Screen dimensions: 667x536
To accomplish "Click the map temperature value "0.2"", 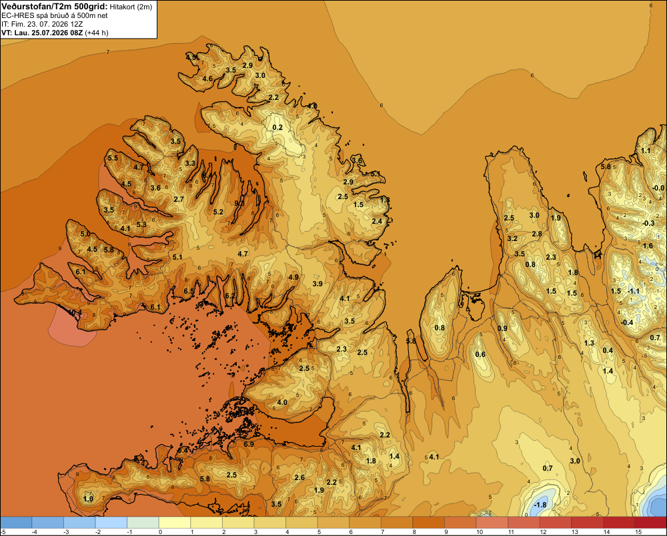I will [x=277, y=127].
